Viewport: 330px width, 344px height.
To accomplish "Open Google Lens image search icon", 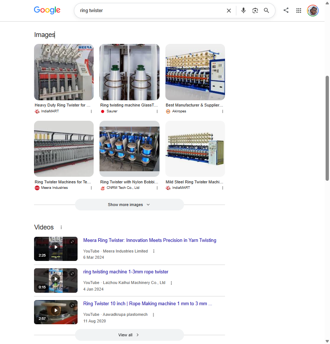I will point(255,11).
